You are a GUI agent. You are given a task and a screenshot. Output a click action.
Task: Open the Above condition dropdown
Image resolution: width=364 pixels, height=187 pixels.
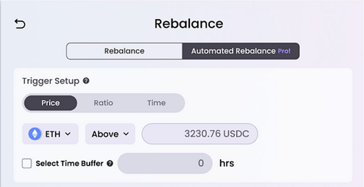tap(110, 134)
